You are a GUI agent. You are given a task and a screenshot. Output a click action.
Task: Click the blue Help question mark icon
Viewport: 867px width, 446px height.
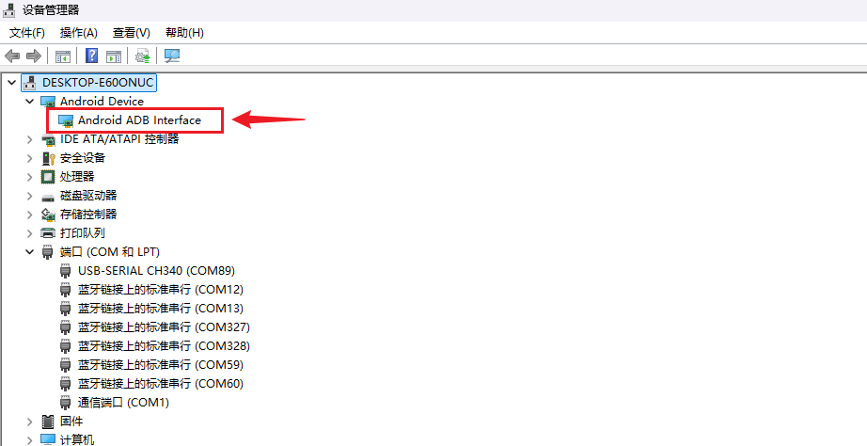[92, 56]
